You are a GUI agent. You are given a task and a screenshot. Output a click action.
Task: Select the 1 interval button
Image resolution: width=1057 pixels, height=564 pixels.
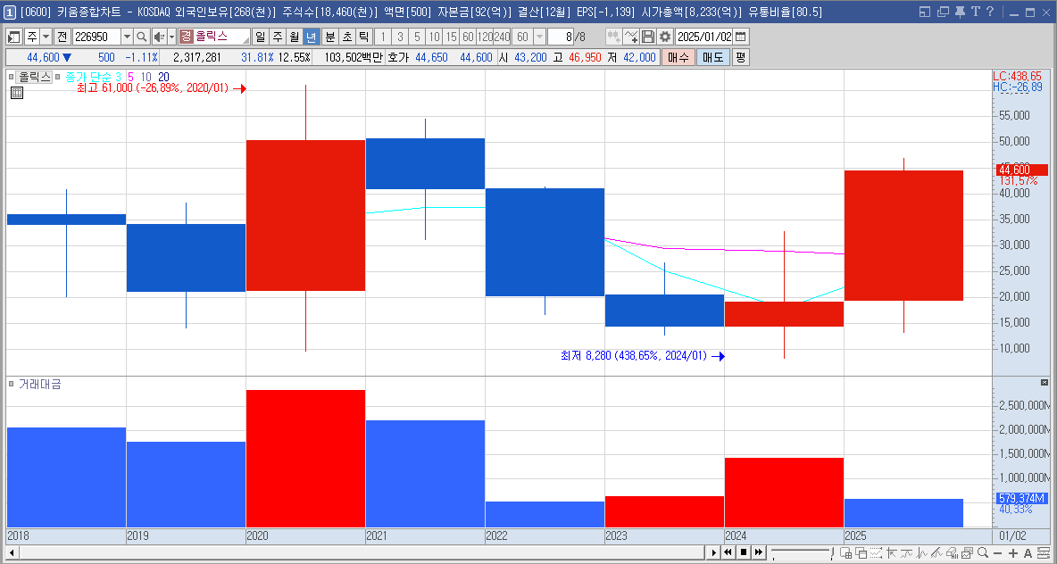pyautogui.click(x=383, y=37)
